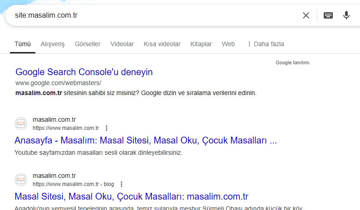
Task: Open the Videolar tab
Action: coord(122,44)
